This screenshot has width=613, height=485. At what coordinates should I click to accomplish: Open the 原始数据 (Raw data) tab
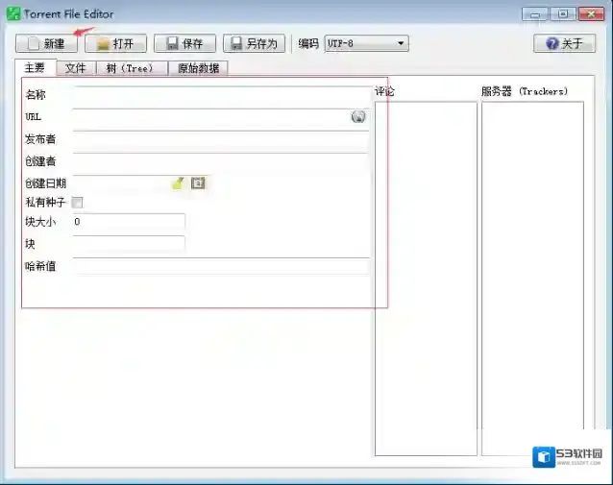[x=198, y=68]
